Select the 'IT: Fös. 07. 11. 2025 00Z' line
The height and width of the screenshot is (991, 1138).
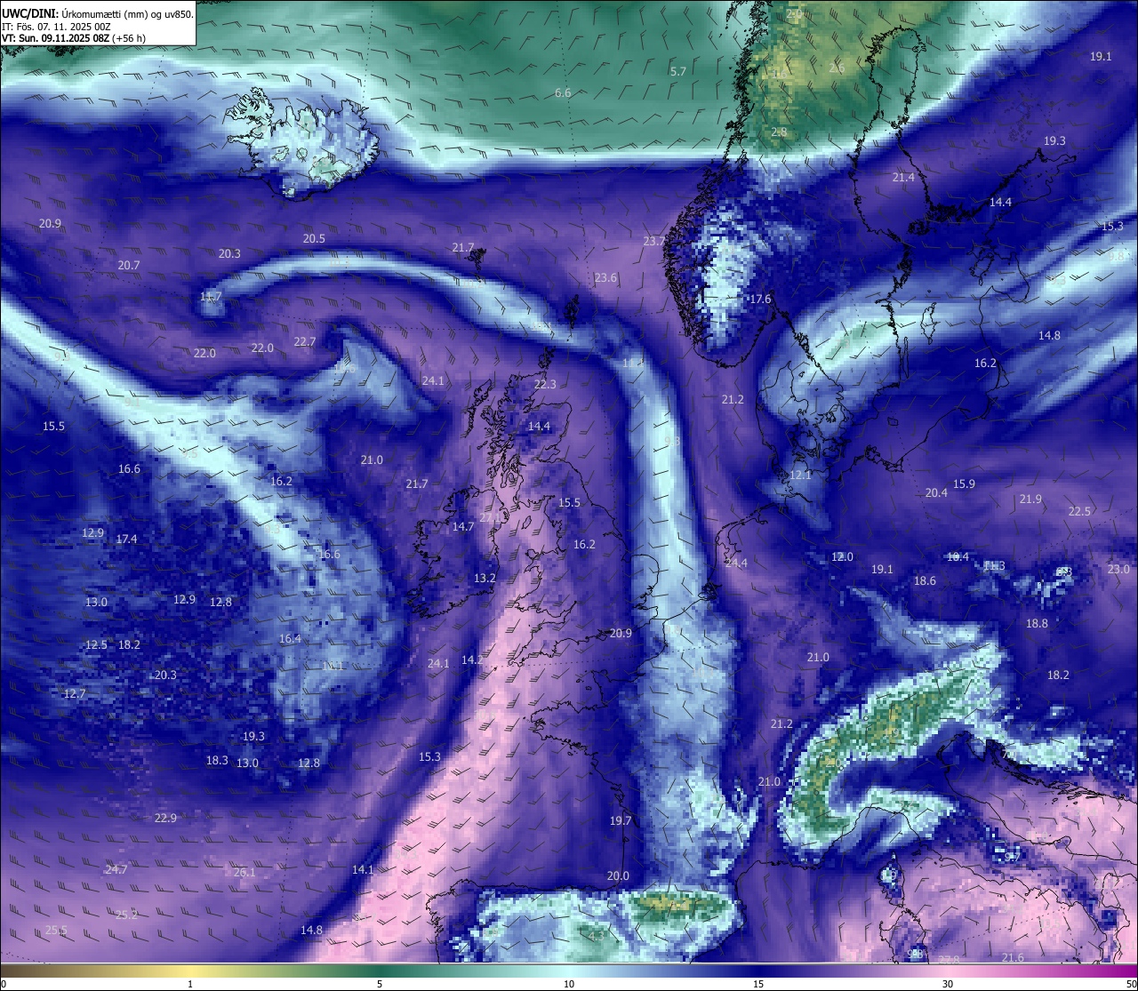coord(56,26)
